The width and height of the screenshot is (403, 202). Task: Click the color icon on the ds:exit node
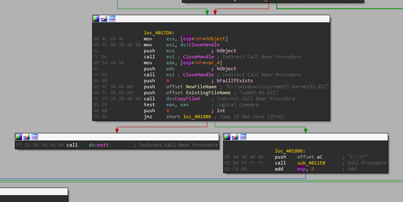coord(19,137)
